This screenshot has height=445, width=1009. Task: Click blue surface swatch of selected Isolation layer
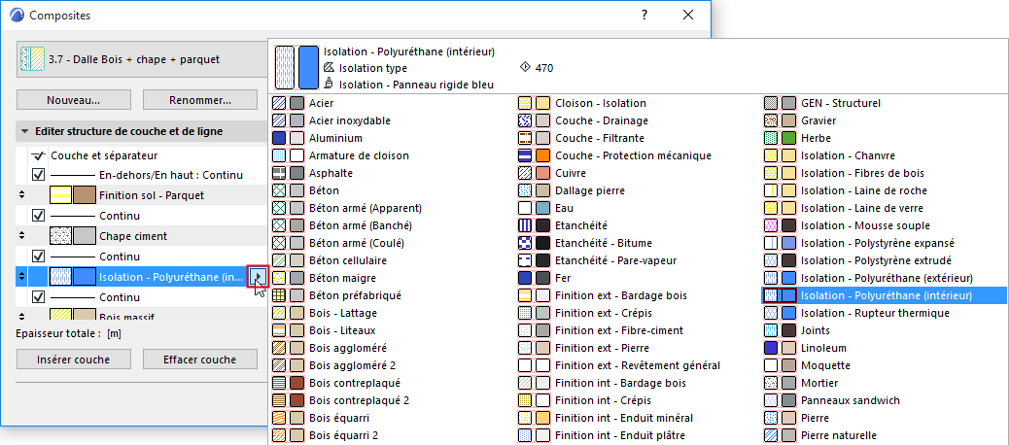point(85,277)
